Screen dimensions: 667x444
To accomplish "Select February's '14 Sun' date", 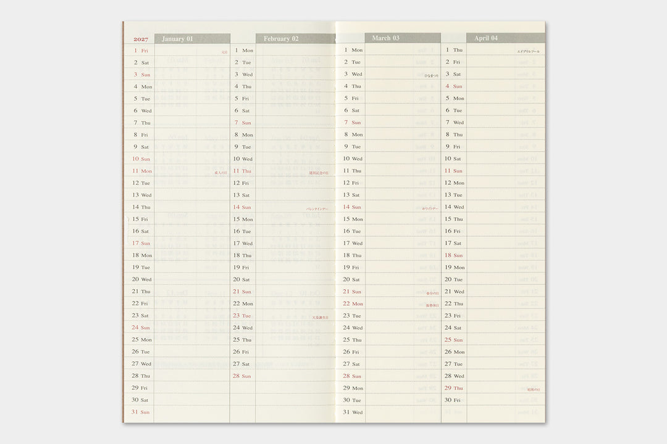I will [242, 207].
